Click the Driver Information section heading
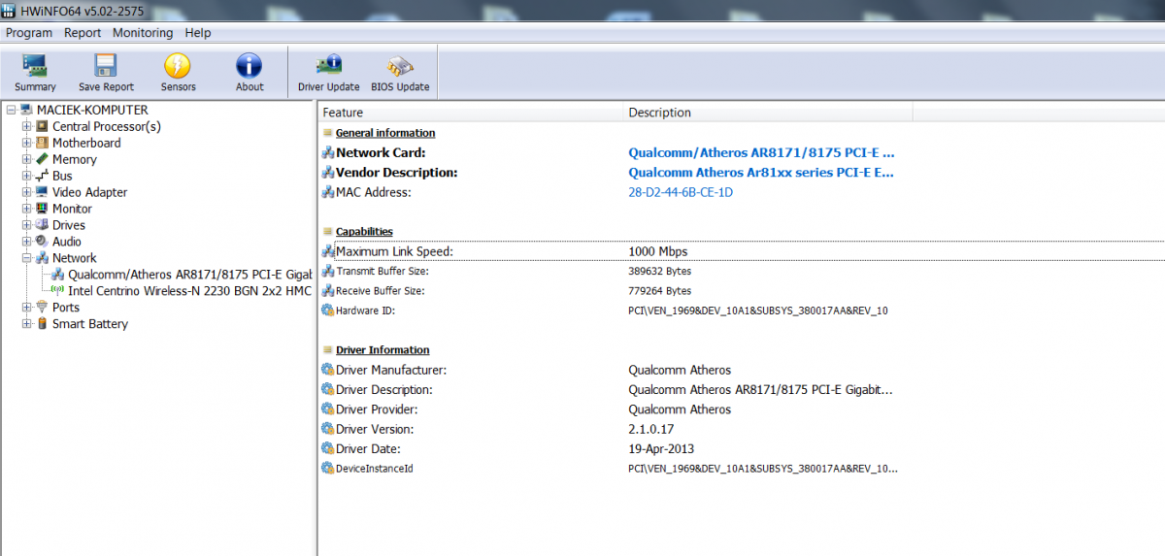This screenshot has height=556, width=1165. [x=383, y=350]
